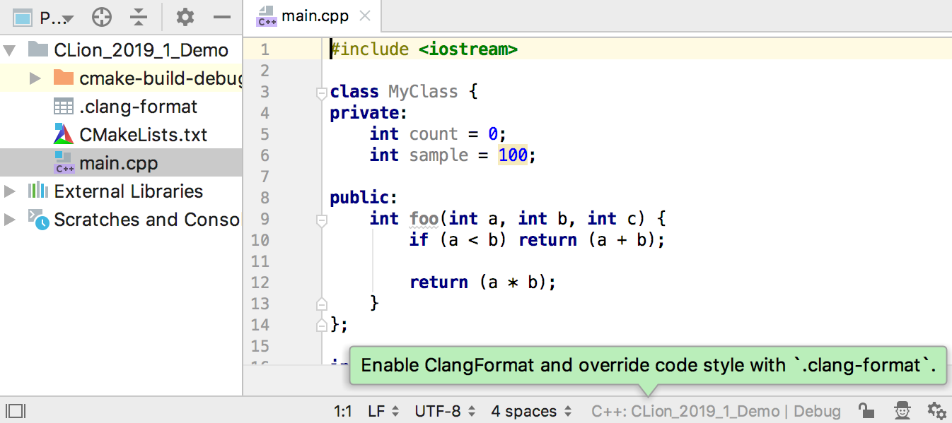952x423 pixels.
Task: Click the <iostream> header in line 1
Action: [468, 49]
